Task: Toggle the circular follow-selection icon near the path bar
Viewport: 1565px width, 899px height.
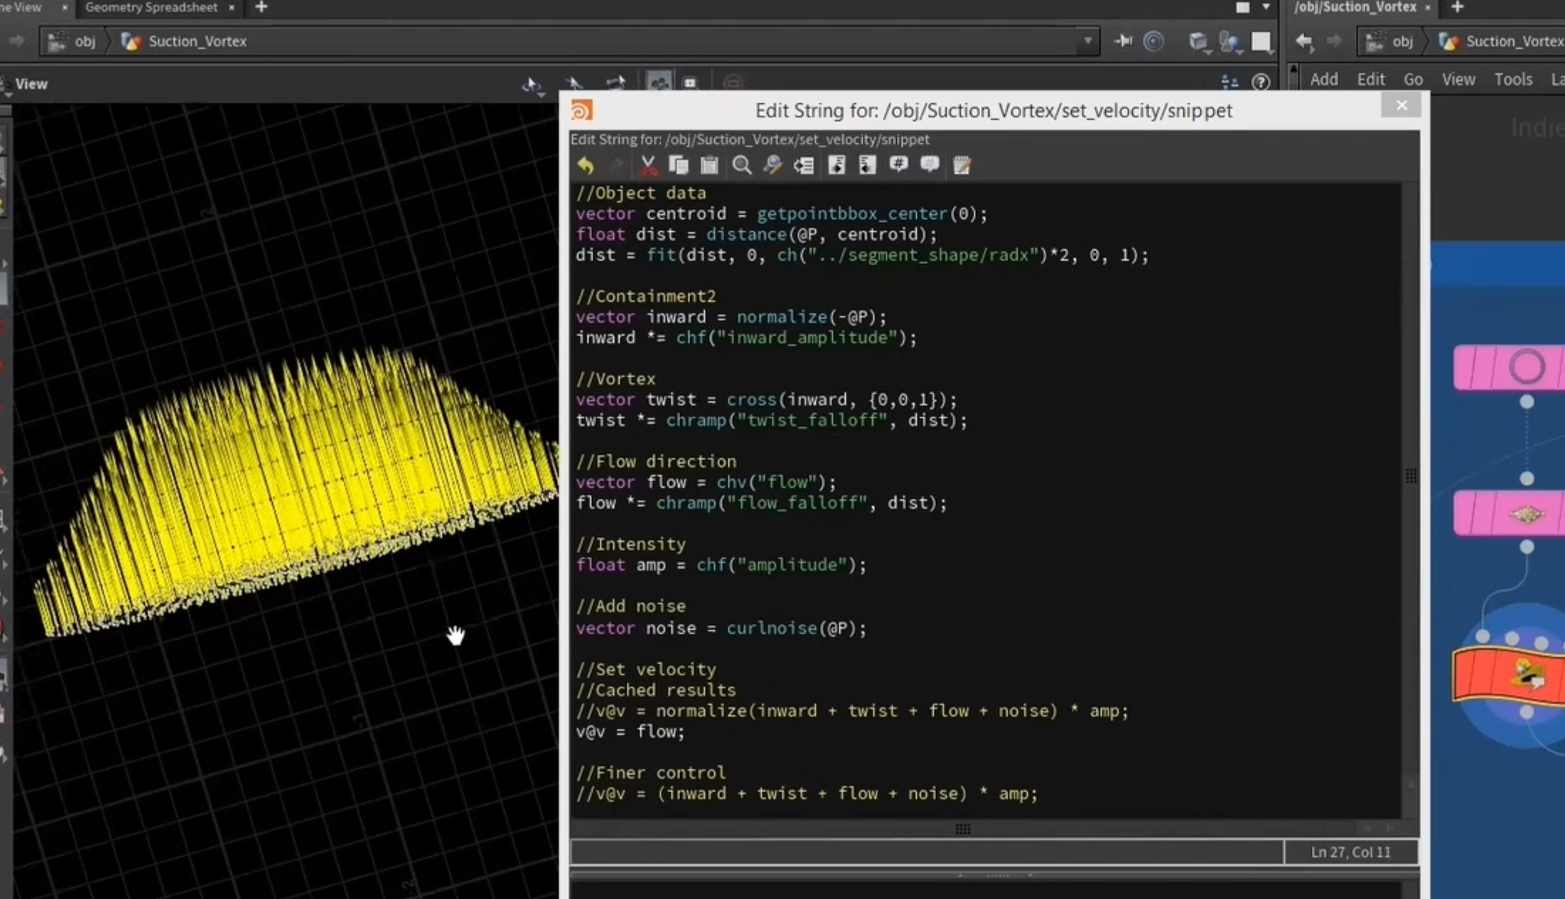Action: coord(1153,41)
